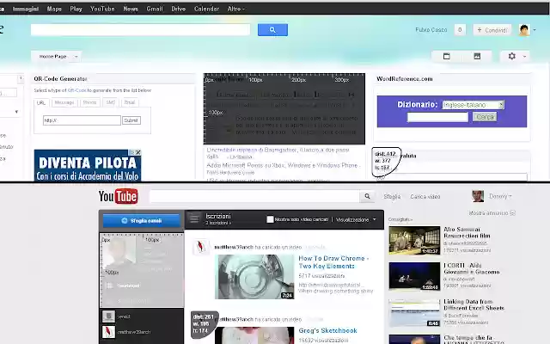Open the Inglese-Italiano dictionary dropdown
The image size is (550, 344).
pyautogui.click(x=474, y=105)
